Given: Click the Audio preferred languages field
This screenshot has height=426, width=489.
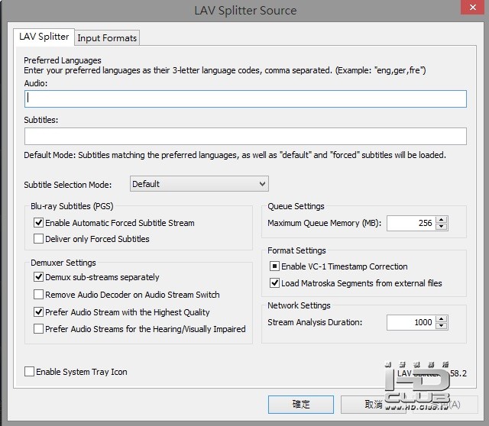Looking at the screenshot, I should (x=245, y=98).
